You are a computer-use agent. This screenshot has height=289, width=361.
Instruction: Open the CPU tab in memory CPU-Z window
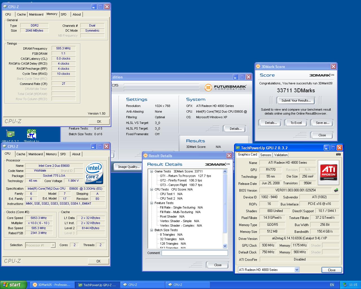[x=8, y=14]
